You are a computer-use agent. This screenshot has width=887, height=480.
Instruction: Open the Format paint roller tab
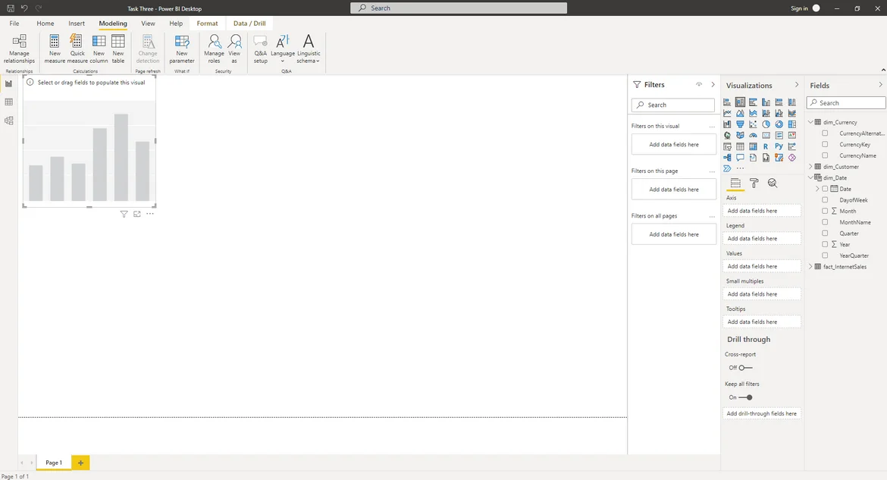(754, 183)
